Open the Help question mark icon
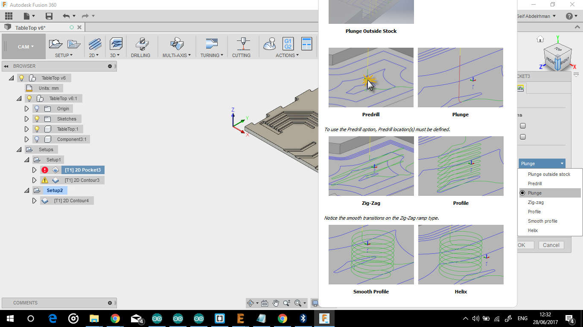This screenshot has height=327, width=583. (569, 16)
